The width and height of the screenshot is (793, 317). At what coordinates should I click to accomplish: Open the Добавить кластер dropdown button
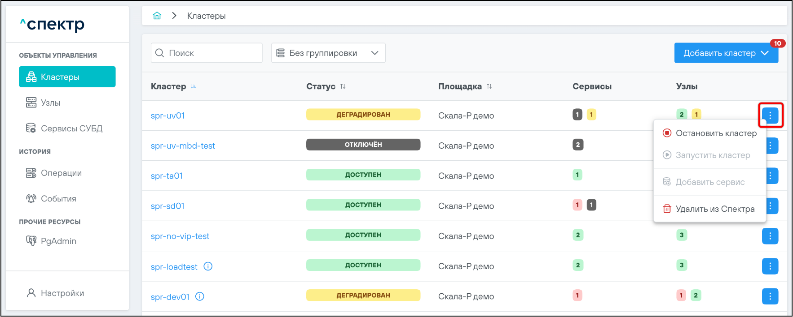726,53
